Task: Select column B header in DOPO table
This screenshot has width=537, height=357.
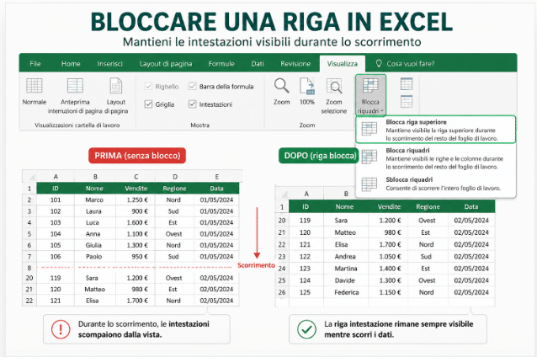Action: point(346,194)
